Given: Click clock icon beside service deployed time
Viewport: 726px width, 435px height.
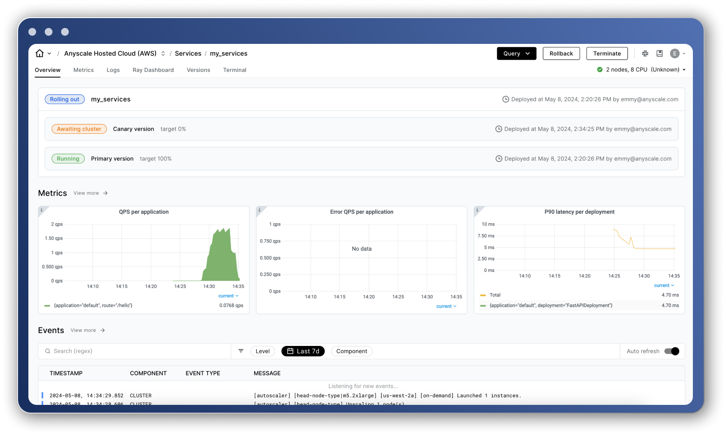Looking at the screenshot, I should click(x=506, y=99).
